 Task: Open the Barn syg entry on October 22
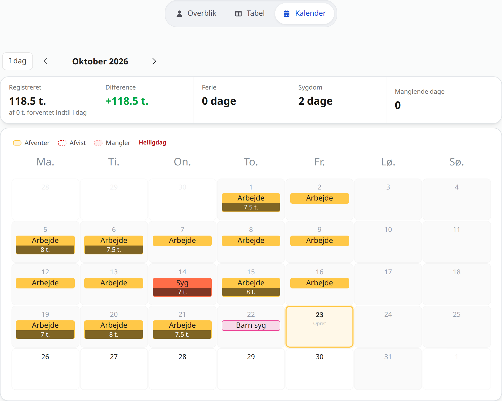pos(251,325)
